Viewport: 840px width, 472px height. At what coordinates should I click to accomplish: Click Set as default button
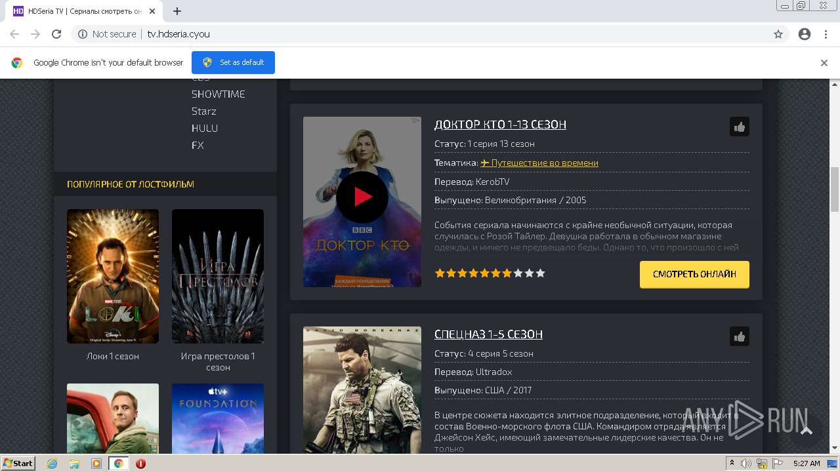pyautogui.click(x=233, y=62)
